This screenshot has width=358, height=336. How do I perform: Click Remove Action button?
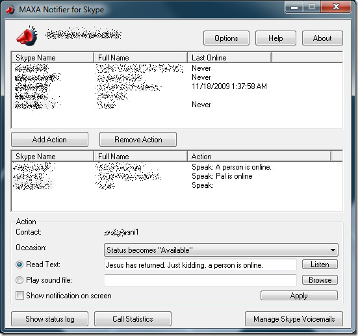[x=138, y=139]
